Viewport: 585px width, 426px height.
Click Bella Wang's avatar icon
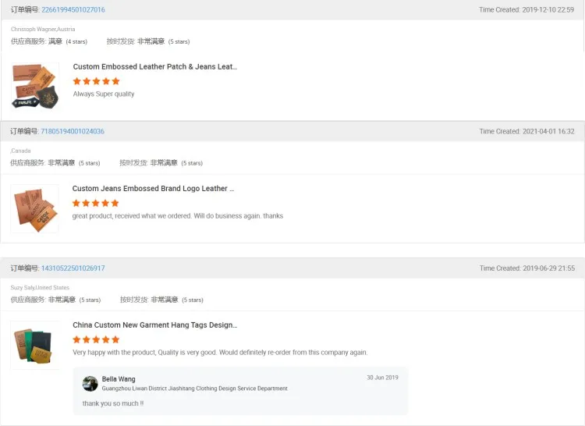coord(90,383)
